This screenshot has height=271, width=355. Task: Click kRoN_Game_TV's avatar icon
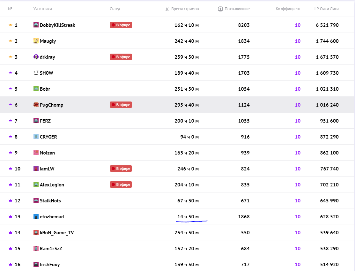coord(36,232)
